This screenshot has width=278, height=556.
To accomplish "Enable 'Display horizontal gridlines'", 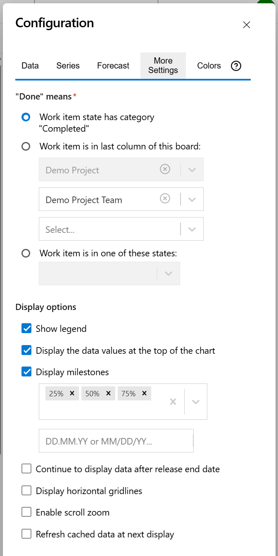I will tap(26, 490).
